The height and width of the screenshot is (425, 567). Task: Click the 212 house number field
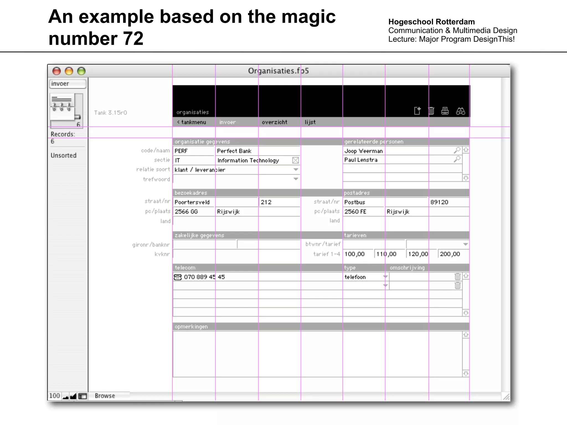pos(280,202)
